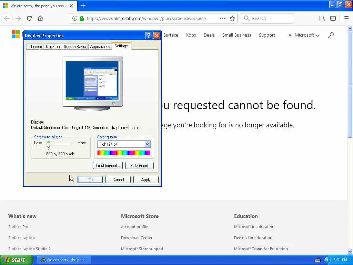
Task: Click the vertical scrollbar thumb
Action: pos(350,85)
